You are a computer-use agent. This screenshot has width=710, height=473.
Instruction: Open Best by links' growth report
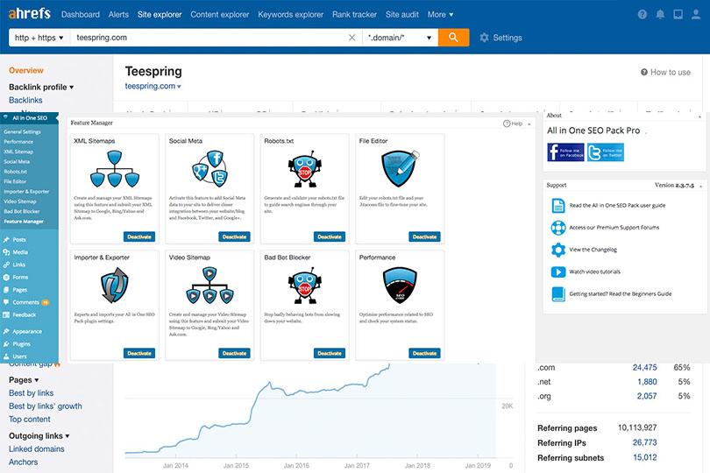(46, 406)
